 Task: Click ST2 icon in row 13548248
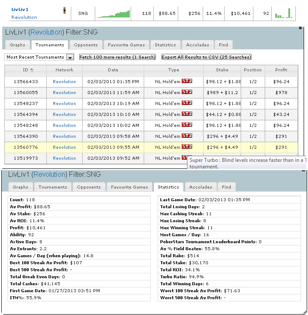tap(187, 125)
